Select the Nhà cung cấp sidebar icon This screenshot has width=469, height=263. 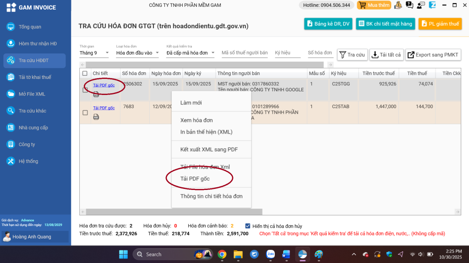click(11, 128)
